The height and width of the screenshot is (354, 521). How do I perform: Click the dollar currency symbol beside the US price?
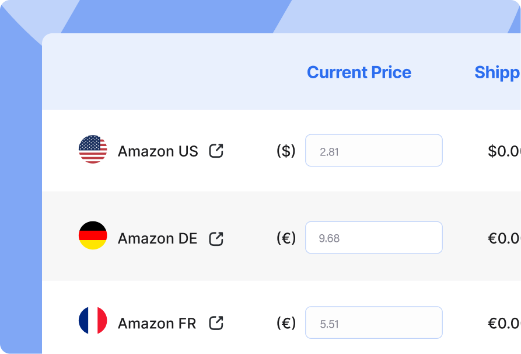[286, 151]
